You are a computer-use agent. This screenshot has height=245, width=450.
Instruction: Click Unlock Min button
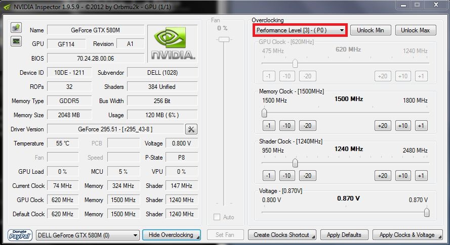371,30
